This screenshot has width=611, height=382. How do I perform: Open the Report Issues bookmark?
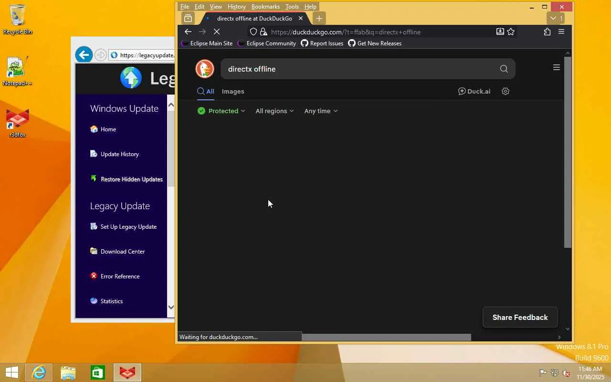coord(322,43)
